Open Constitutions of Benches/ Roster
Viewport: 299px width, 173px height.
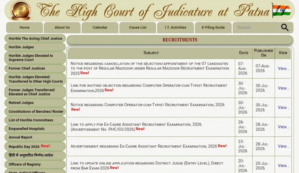click(35, 111)
